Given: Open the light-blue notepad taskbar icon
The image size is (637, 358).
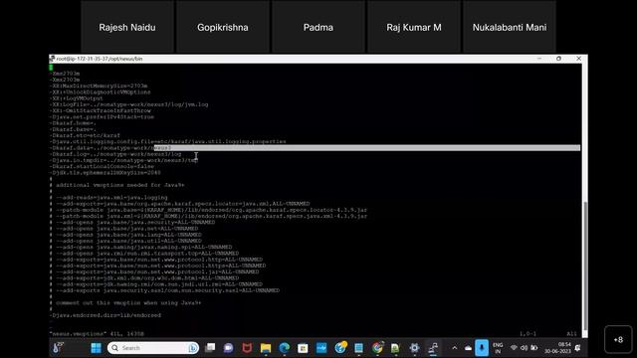Looking at the screenshot, I should [358, 348].
